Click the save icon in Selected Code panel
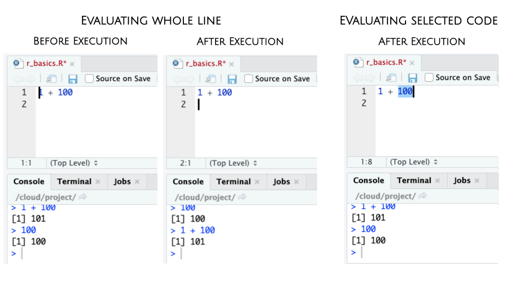The width and height of the screenshot is (524, 294). tap(413, 78)
